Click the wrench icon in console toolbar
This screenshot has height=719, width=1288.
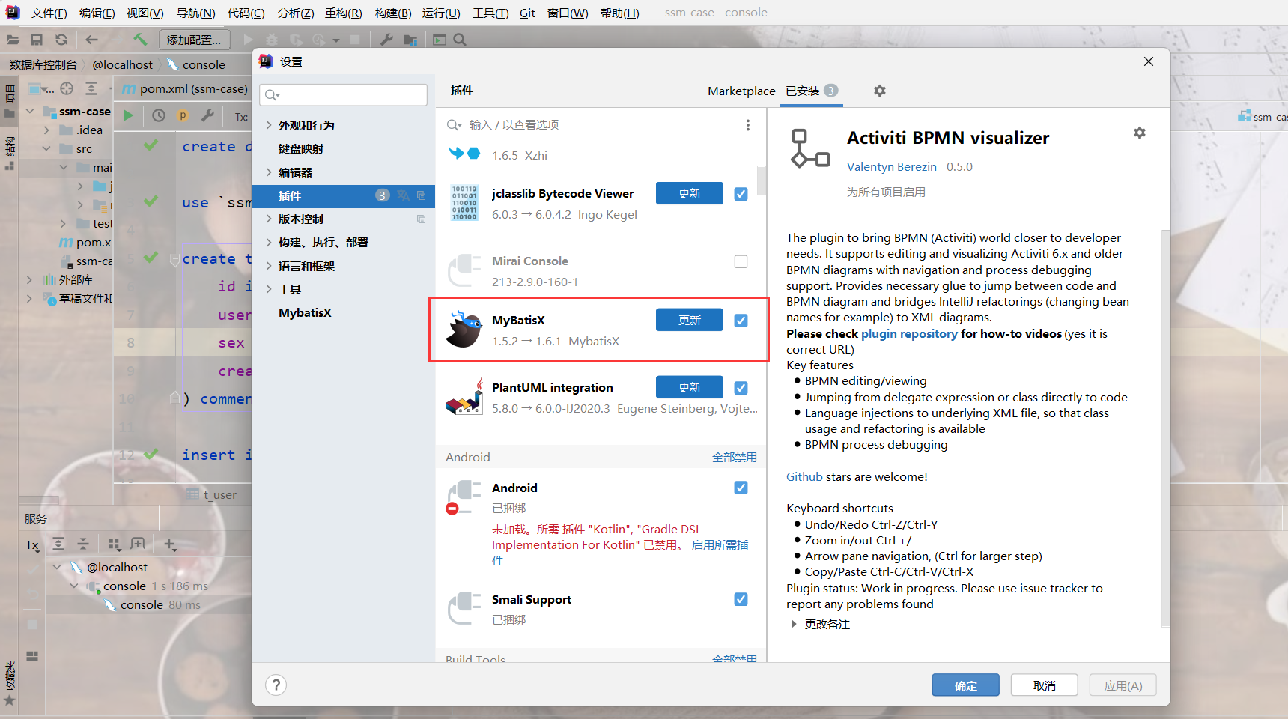[207, 115]
